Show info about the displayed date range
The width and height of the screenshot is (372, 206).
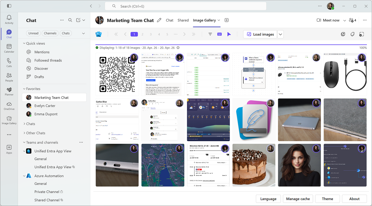(178, 48)
